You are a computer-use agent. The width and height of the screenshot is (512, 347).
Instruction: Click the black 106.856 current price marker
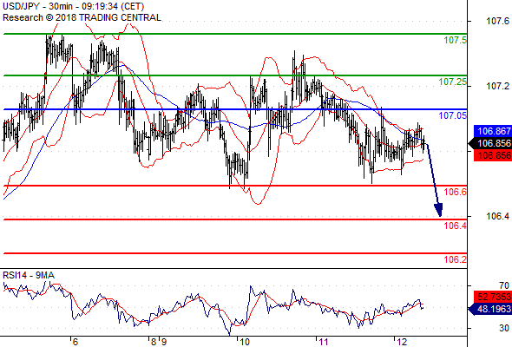490,143
